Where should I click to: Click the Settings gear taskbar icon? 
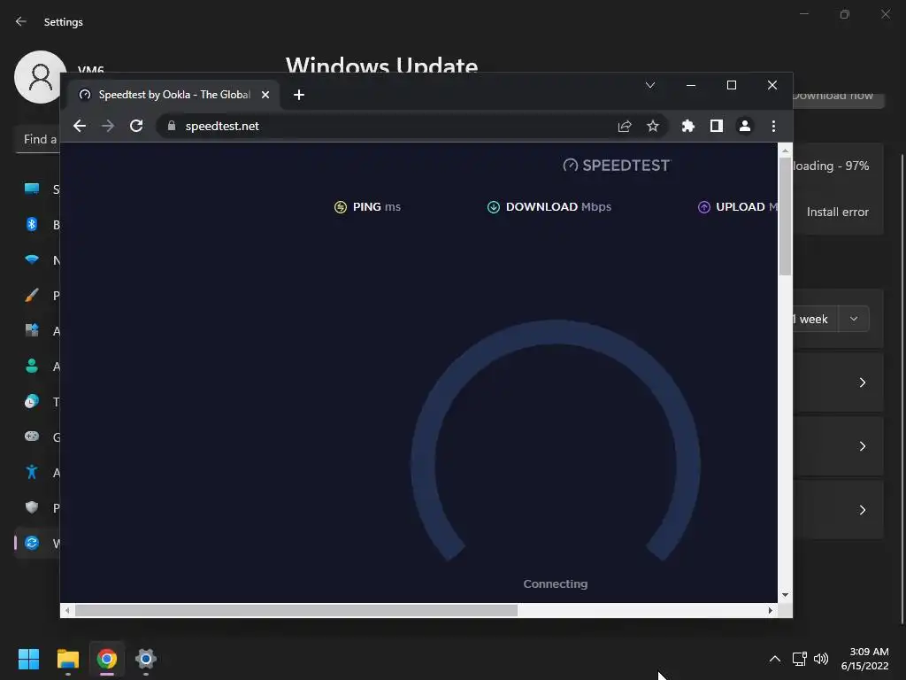pos(146,659)
